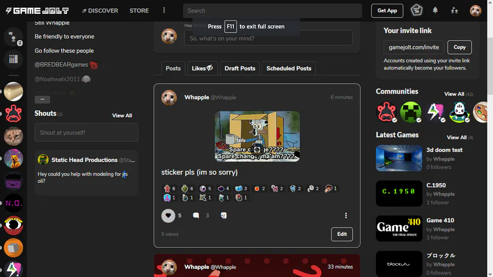This screenshot has width=493, height=277.
Task: Open the notifications bell
Action: (435, 10)
